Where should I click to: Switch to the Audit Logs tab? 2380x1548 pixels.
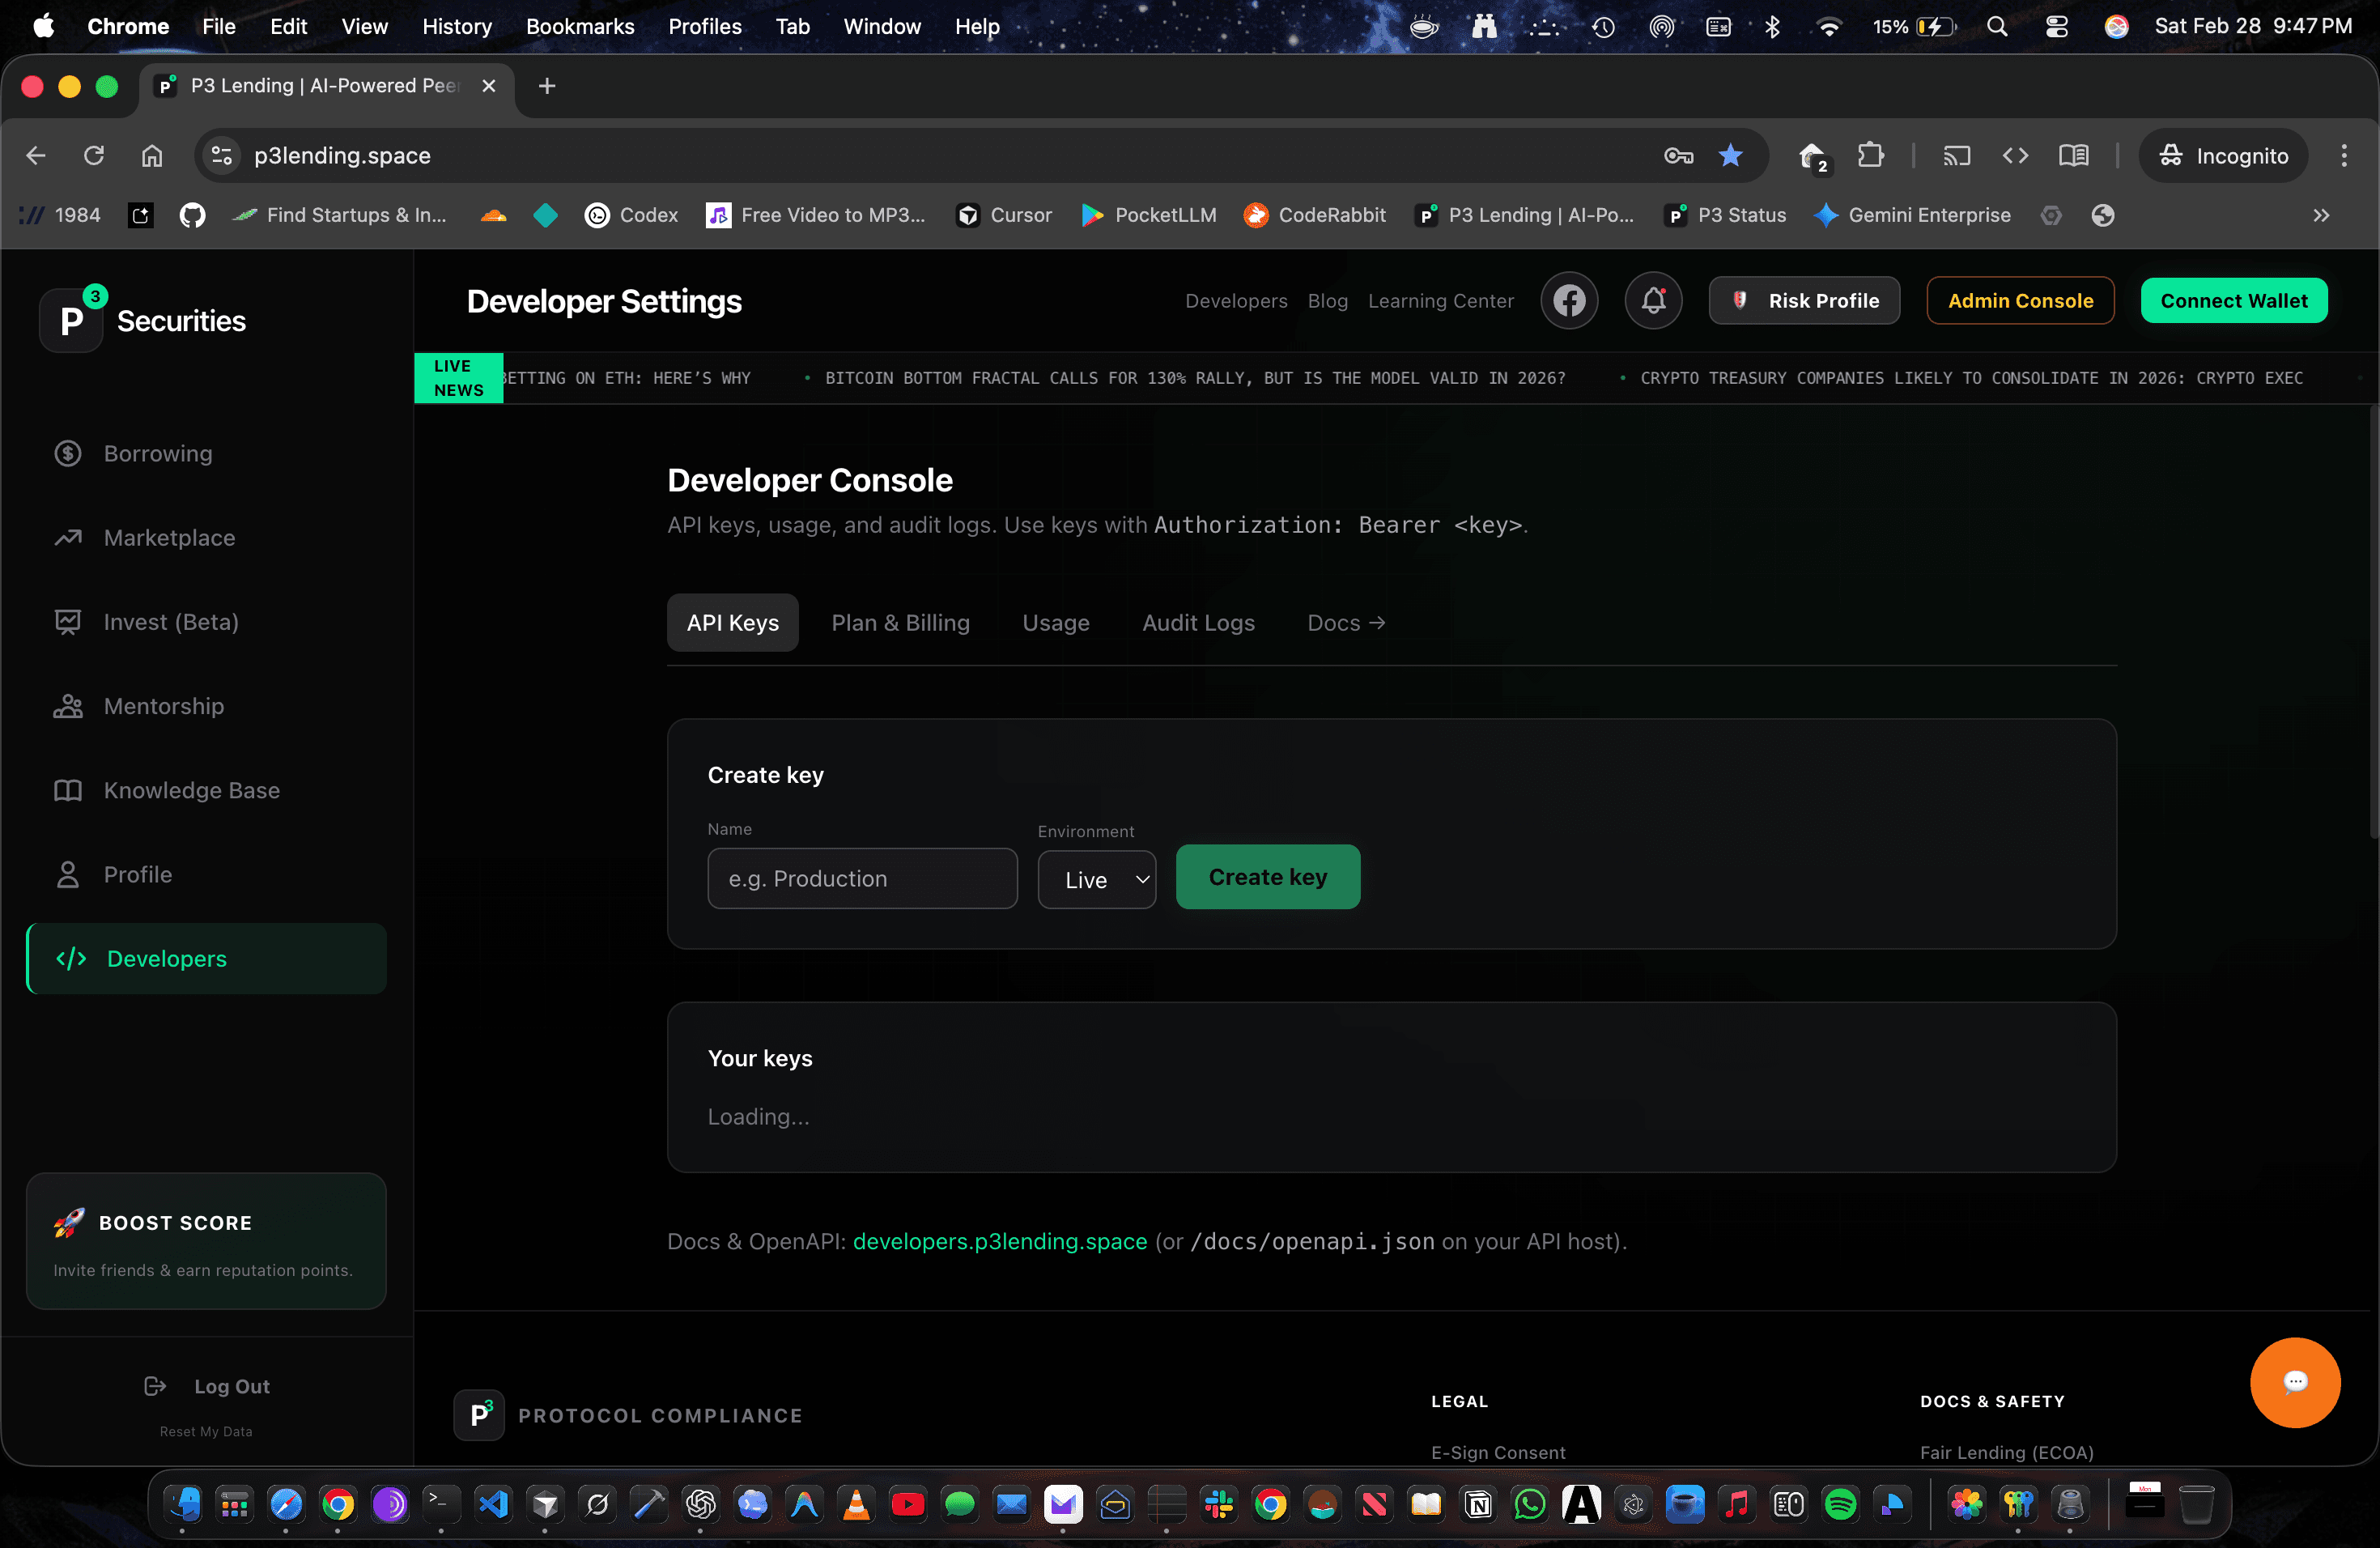click(1198, 622)
